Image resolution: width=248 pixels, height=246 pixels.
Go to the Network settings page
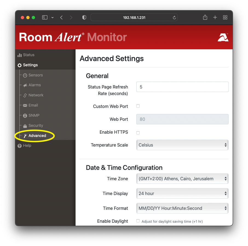[36, 95]
